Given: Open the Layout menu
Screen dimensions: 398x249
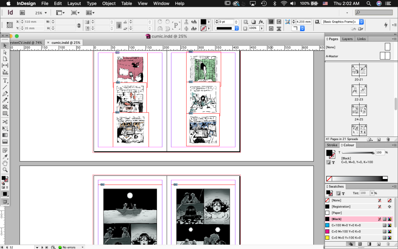Looking at the screenshot, I should (74, 4).
